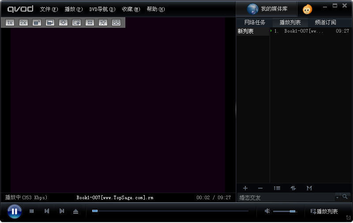
Task: Click the orange mascot face icon
Action: pos(307,9)
